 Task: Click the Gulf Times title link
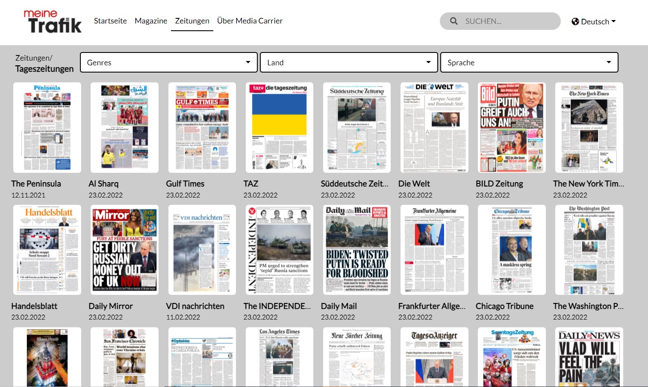(x=185, y=183)
